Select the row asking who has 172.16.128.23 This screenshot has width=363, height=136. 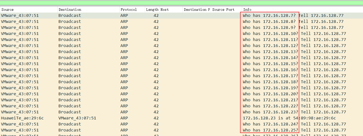point(270,112)
